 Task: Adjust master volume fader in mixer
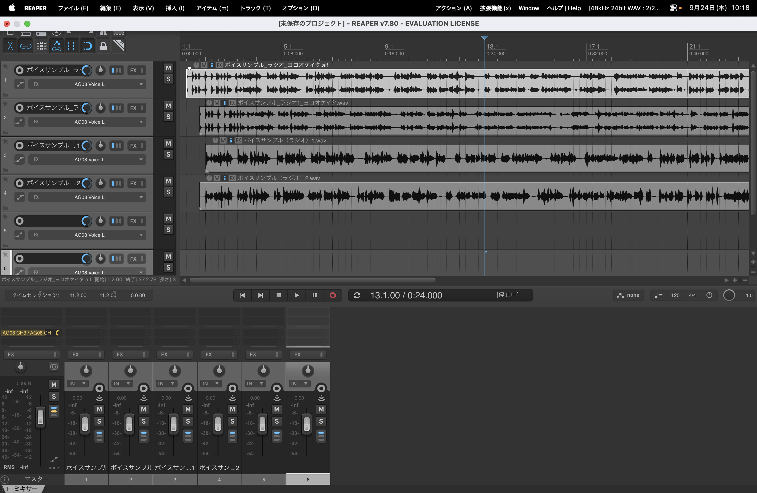click(x=41, y=417)
